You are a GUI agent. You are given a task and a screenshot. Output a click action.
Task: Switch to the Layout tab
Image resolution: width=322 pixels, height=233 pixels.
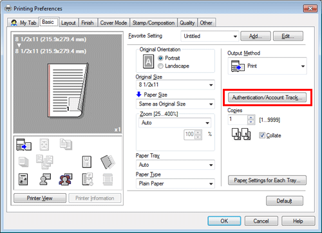point(68,23)
